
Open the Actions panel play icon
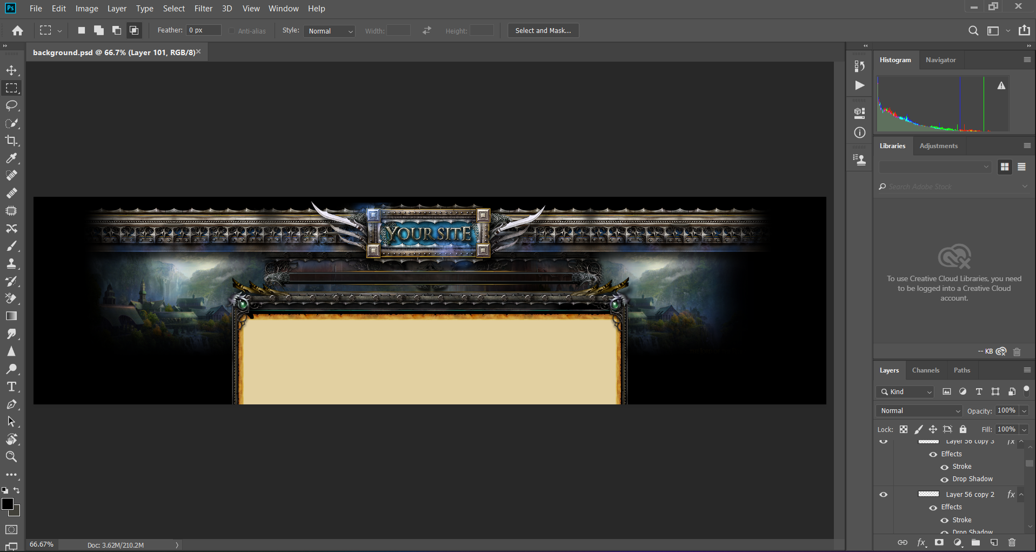[859, 85]
